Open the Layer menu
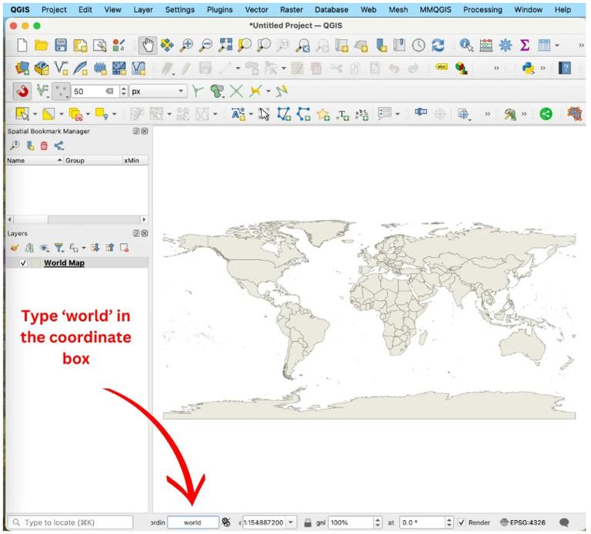The width and height of the screenshot is (591, 534). tap(143, 9)
